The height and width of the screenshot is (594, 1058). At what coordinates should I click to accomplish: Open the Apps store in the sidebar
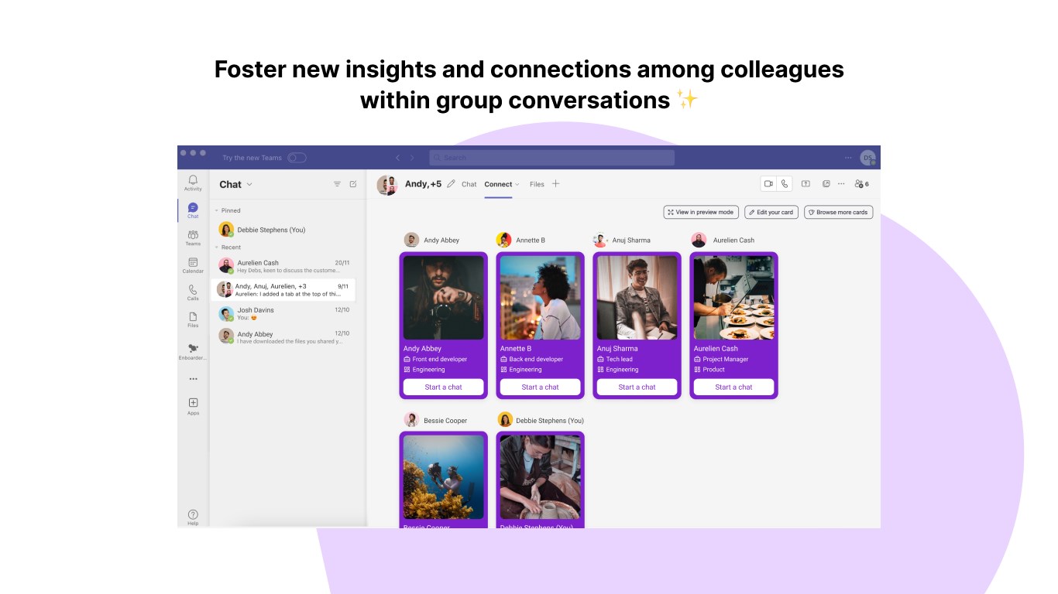point(193,406)
